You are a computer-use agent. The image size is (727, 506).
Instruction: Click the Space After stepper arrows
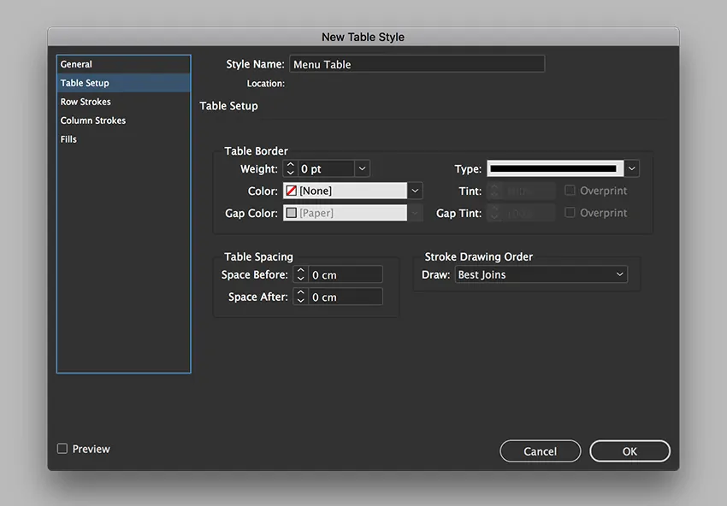300,297
